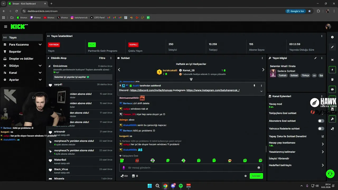Click the Gönder send button
Viewport: 338px width, 190px height.
point(256,176)
